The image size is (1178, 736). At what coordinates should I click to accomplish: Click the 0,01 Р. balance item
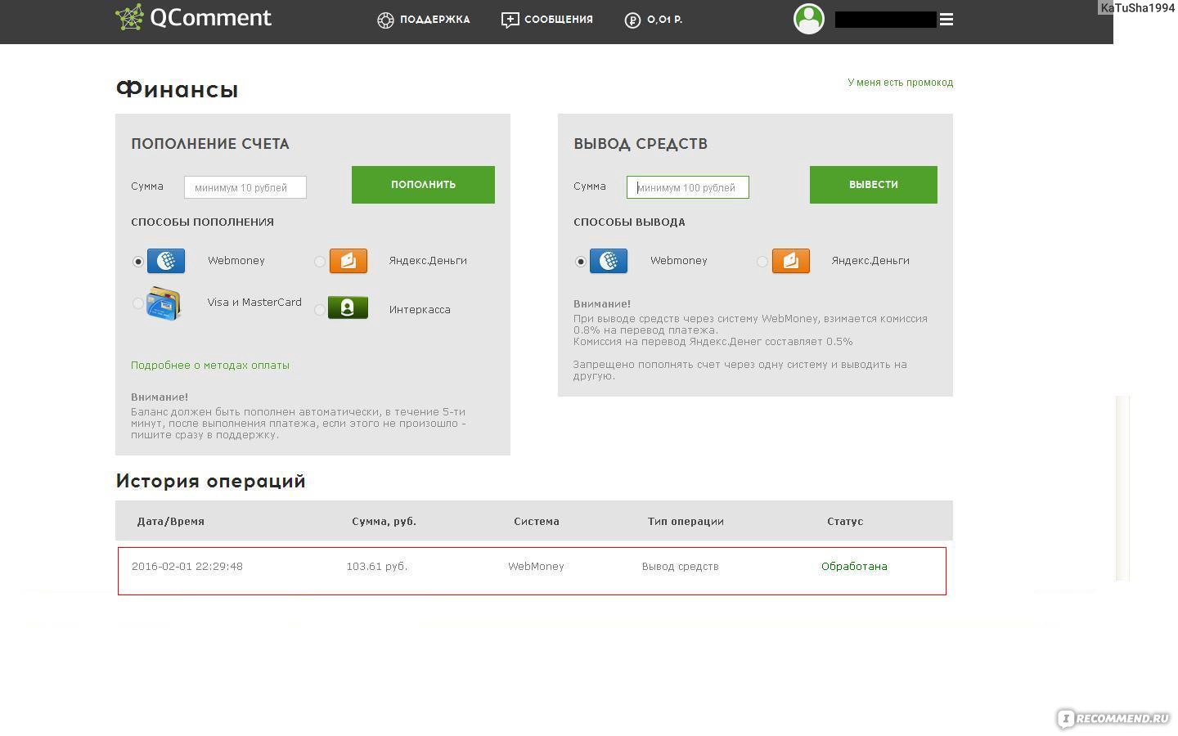click(x=664, y=20)
